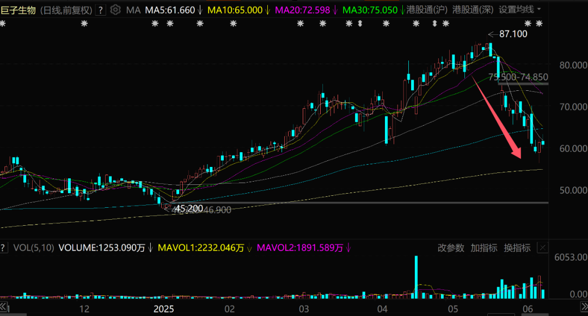Jump to later dates with right double-arrow
Viewport: 588px width, 316px height.
coord(584,307)
